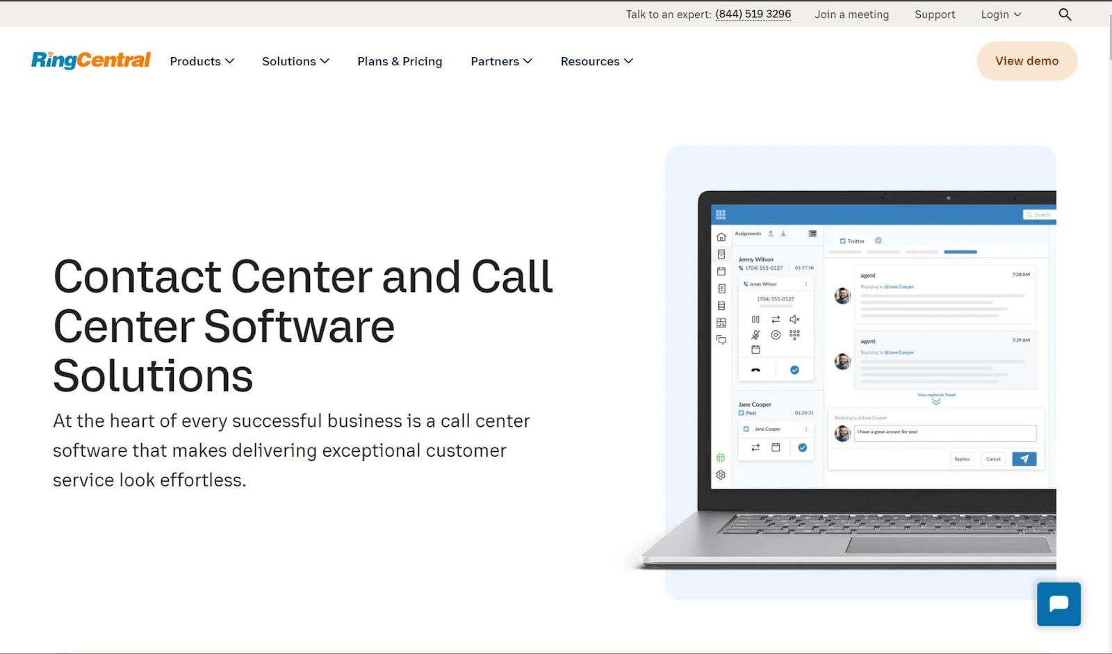Open the Login dropdown

point(1001,15)
